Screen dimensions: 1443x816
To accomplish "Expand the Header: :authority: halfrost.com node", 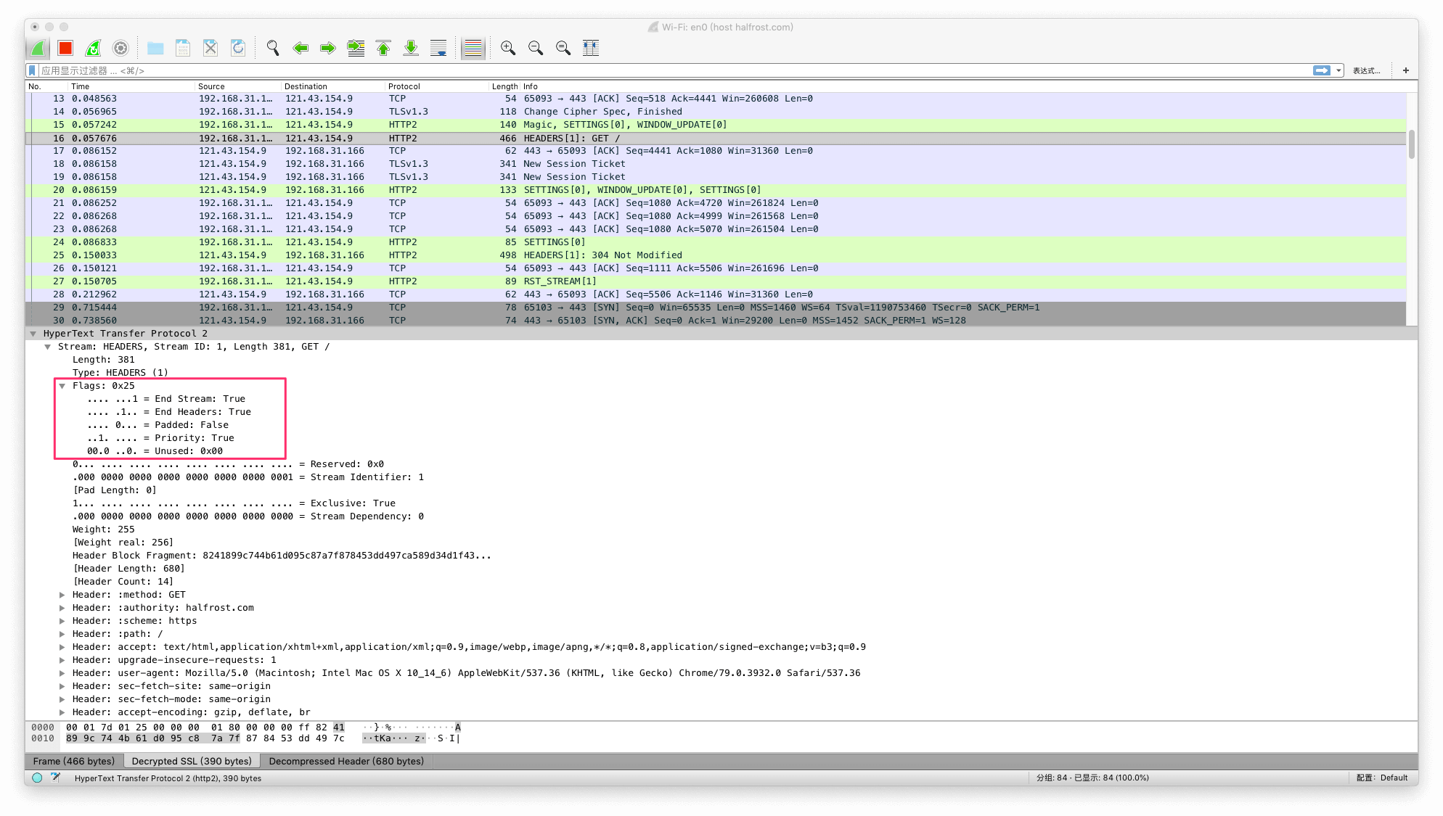I will coord(62,608).
